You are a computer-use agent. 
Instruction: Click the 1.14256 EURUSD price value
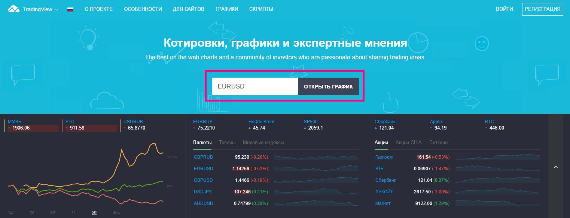[x=241, y=169]
